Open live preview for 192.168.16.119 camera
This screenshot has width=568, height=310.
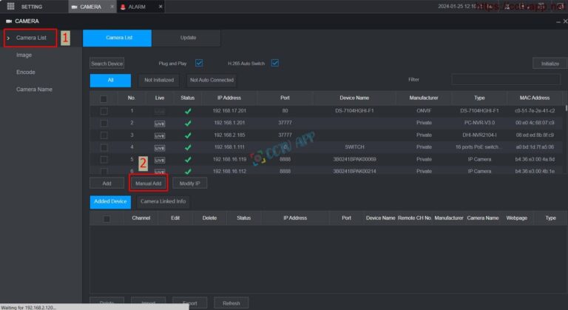tap(160, 160)
